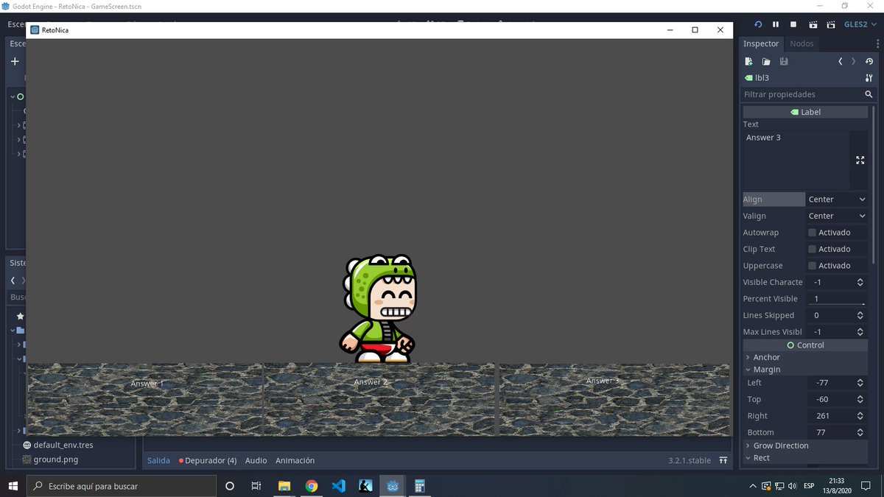Image resolution: width=884 pixels, height=497 pixels.
Task: Switch to the Inspector tab
Action: pyautogui.click(x=761, y=43)
